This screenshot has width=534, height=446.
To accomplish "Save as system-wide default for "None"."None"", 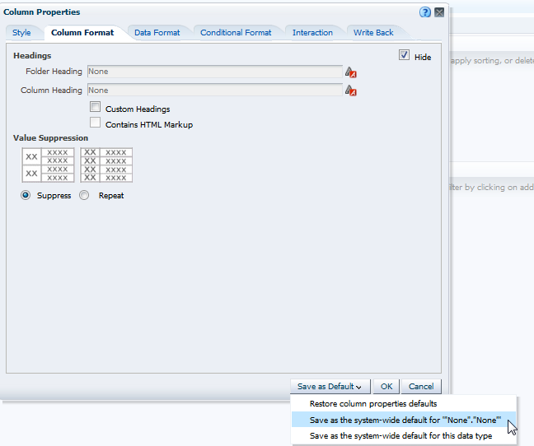I will [x=404, y=420].
